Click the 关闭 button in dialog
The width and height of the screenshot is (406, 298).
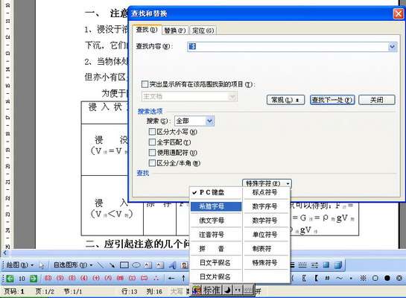377,100
